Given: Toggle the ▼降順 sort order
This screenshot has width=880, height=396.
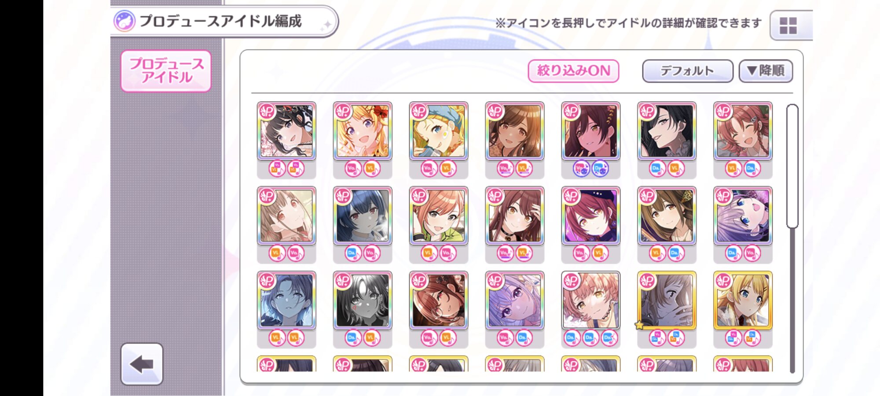Looking at the screenshot, I should (x=766, y=71).
